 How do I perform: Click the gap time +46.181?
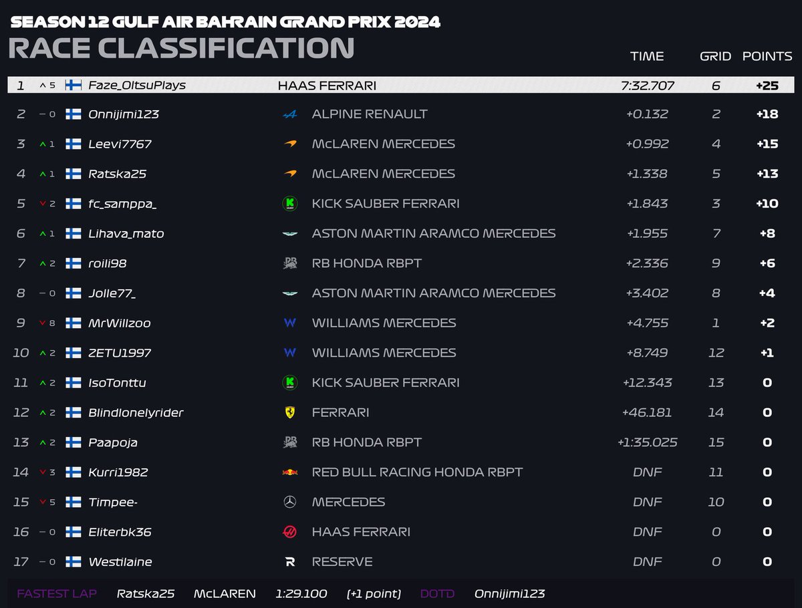pyautogui.click(x=647, y=413)
